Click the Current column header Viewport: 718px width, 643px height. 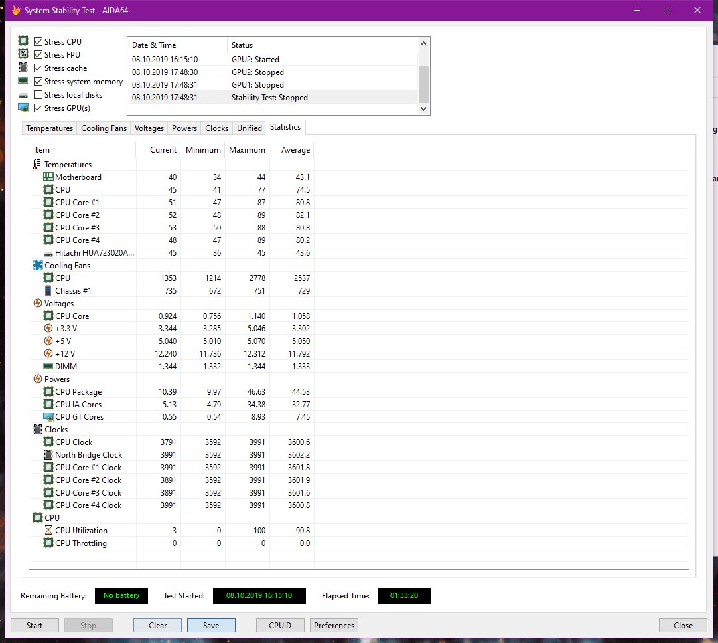[x=159, y=150]
